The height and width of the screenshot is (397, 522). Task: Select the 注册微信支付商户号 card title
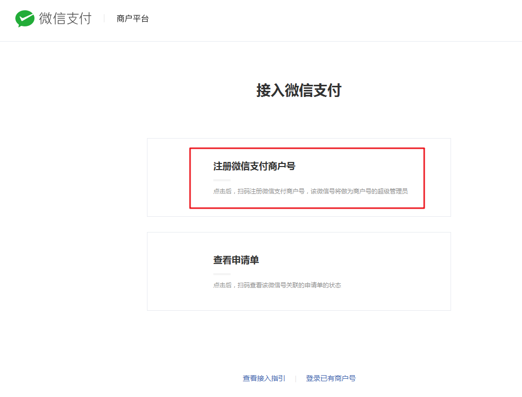click(254, 166)
